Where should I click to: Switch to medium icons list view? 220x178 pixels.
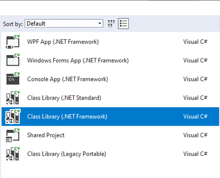tap(123, 23)
